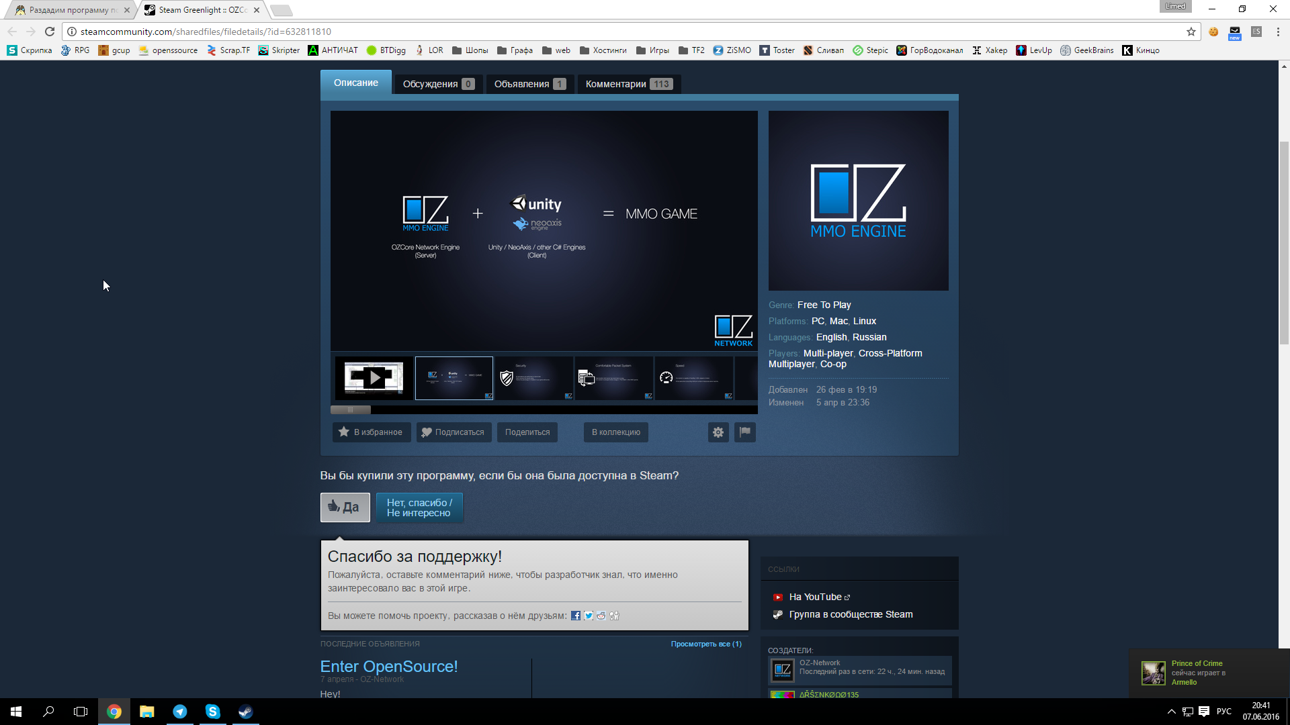Screen dimensions: 1290x725
Task: Open the Скрипка bookmark
Action: (30, 50)
